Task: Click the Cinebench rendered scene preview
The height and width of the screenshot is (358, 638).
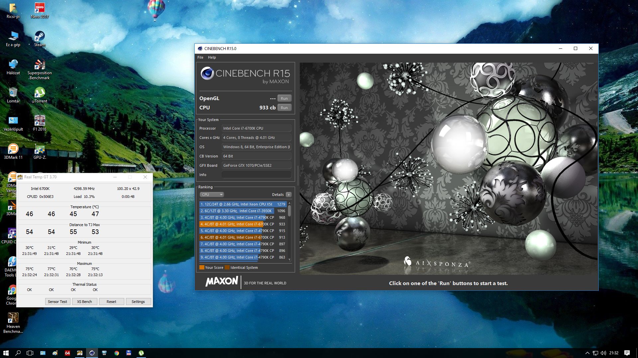Action: pos(448,168)
